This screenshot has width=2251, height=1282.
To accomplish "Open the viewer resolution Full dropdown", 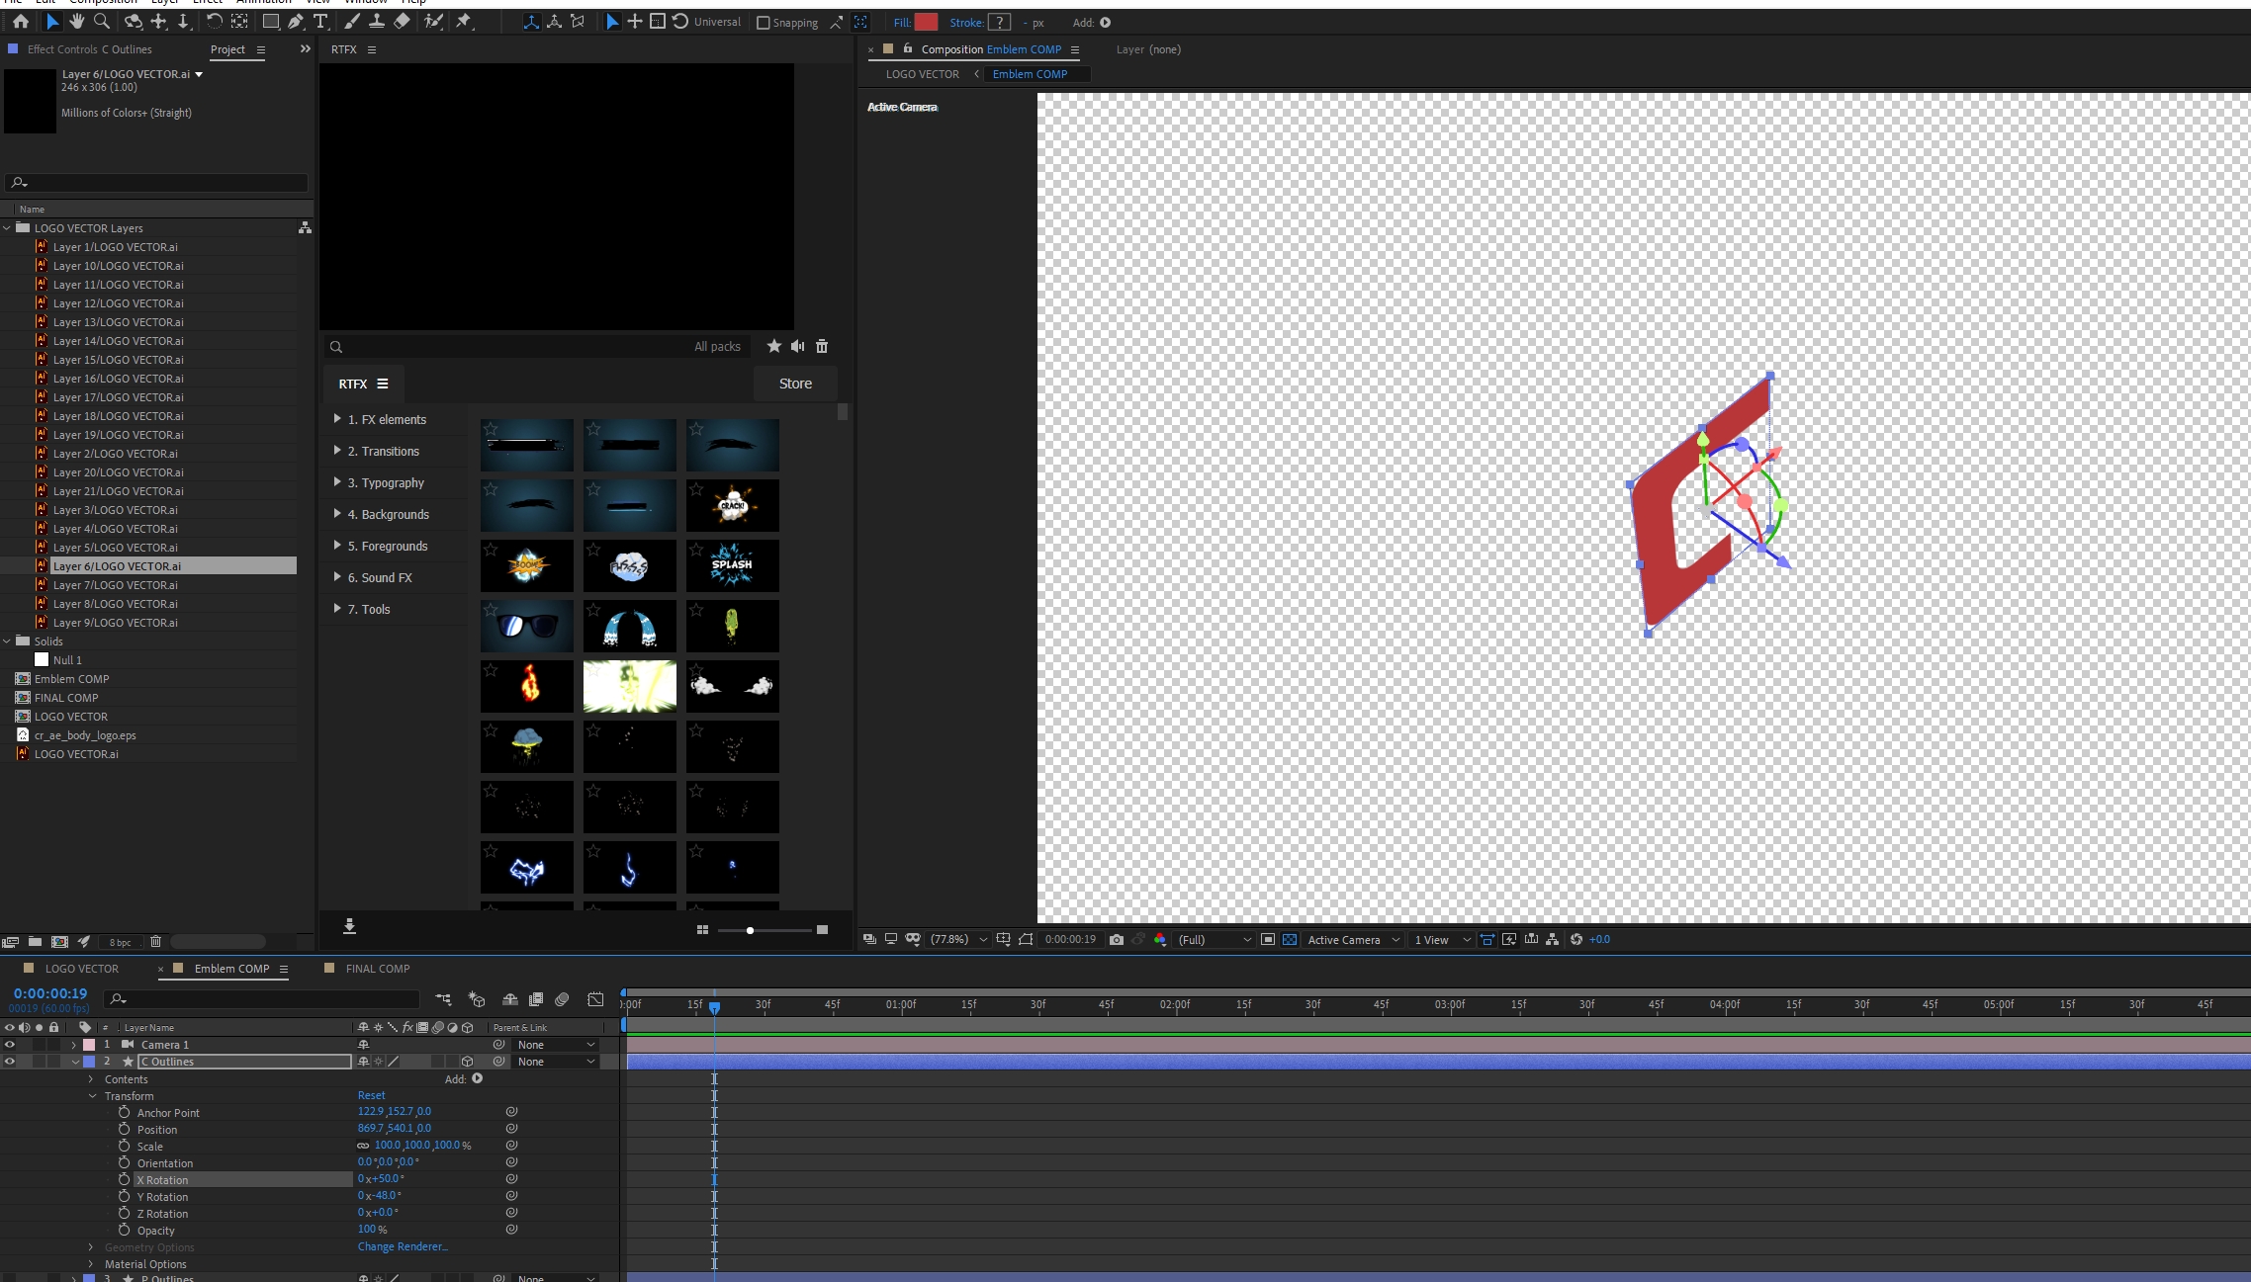I will coord(1214,940).
